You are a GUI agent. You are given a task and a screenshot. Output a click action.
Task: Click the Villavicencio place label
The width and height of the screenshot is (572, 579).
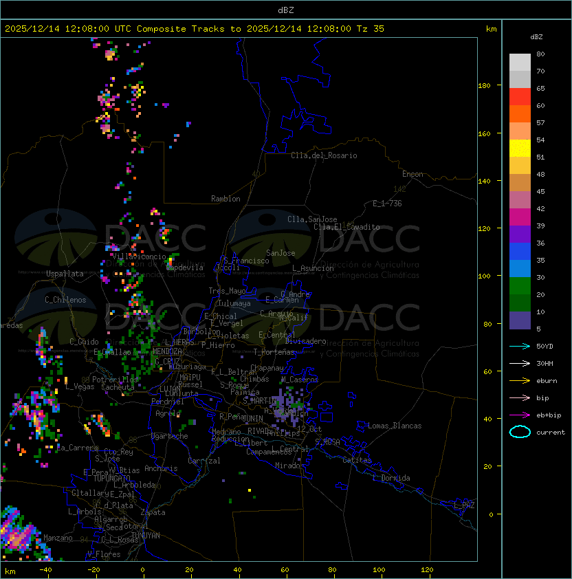(139, 256)
